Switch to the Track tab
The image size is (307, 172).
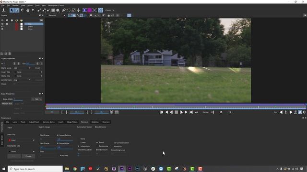(x=23, y=122)
